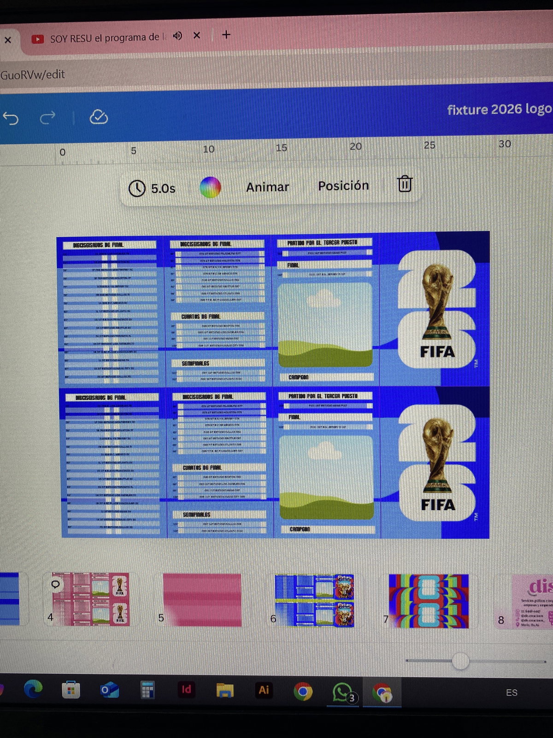The width and height of the screenshot is (553, 738).
Task: Select the page 6 fixture thumbnail
Action: coord(314,600)
